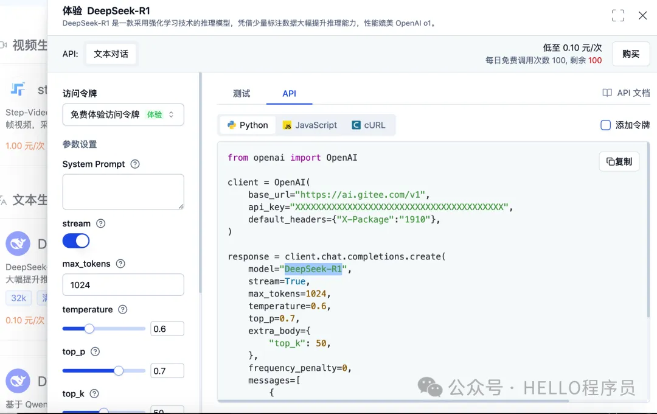Click the DeepSeek whale logo in background list
Screen dimensions: 657x414
18,244
